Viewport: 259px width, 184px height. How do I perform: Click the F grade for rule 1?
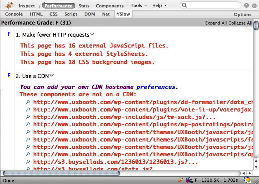click(x=9, y=34)
